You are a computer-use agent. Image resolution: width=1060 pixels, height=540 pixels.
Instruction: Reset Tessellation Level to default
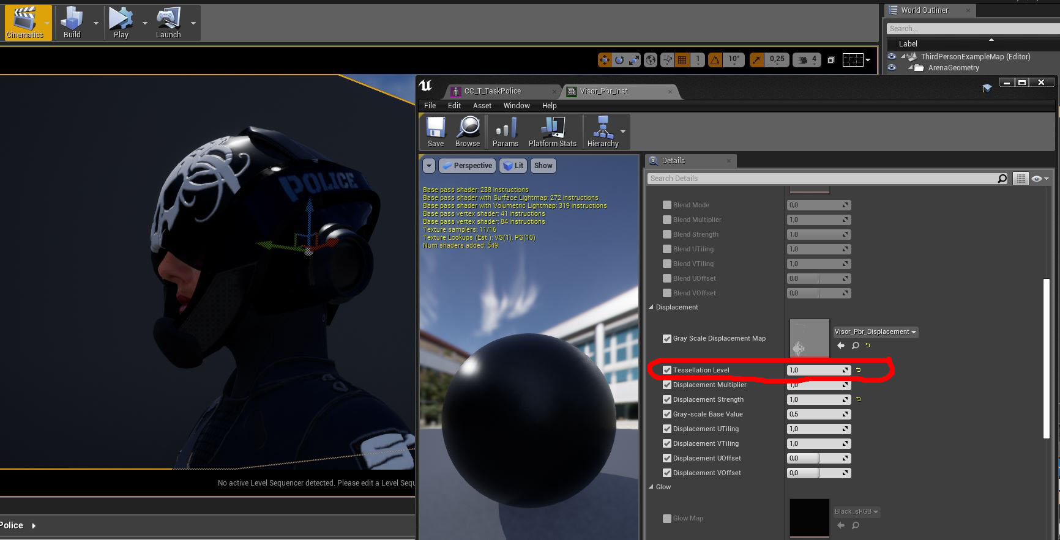[858, 370]
